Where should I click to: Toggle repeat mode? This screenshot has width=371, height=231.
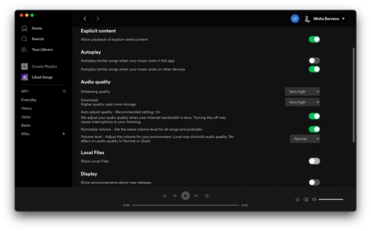(x=207, y=196)
